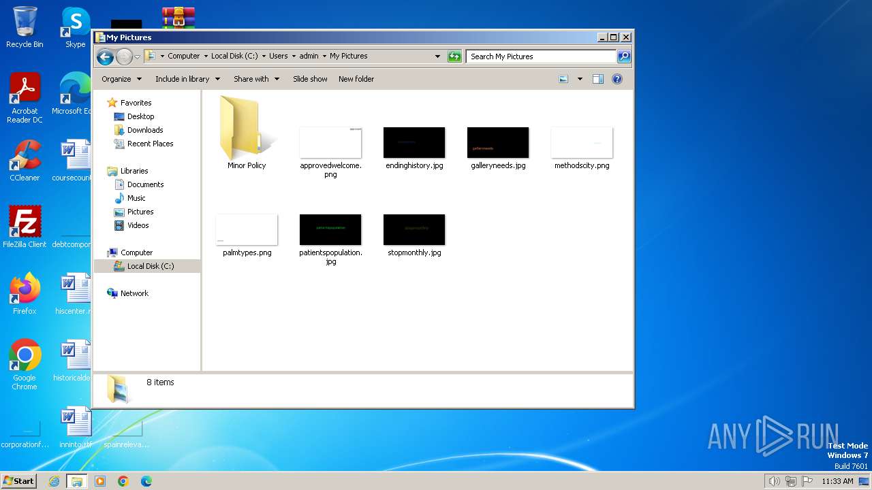Click the green Refresh button in the address bar
872x490 pixels.
tap(454, 56)
